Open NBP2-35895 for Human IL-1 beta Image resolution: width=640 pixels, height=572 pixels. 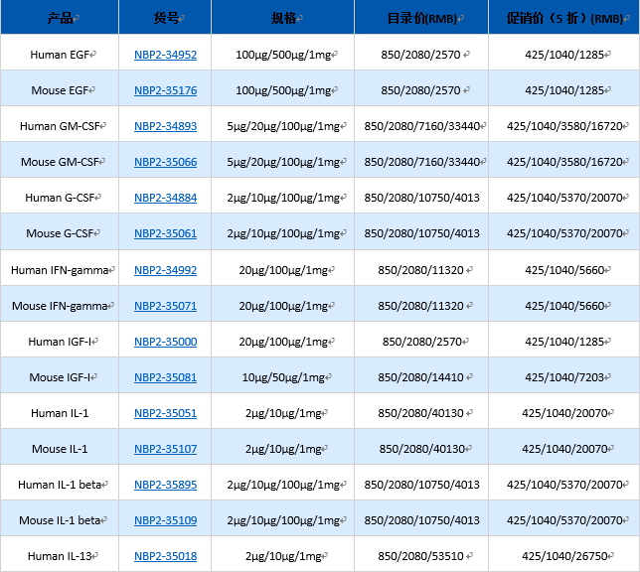pyautogui.click(x=165, y=485)
